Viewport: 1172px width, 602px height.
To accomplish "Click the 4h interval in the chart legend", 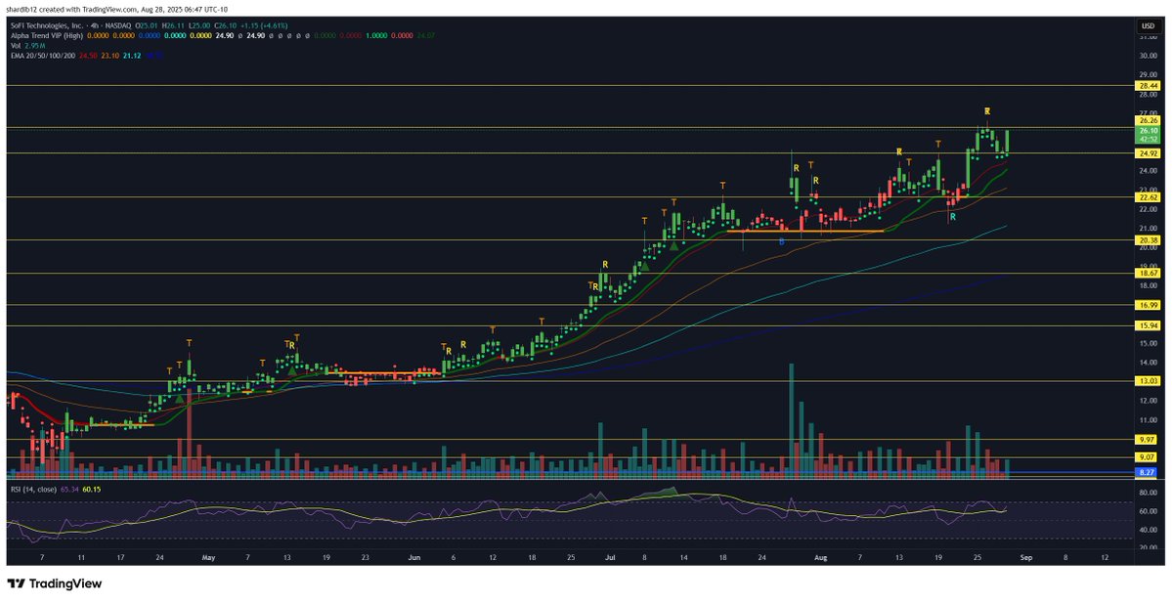I will click(x=95, y=25).
